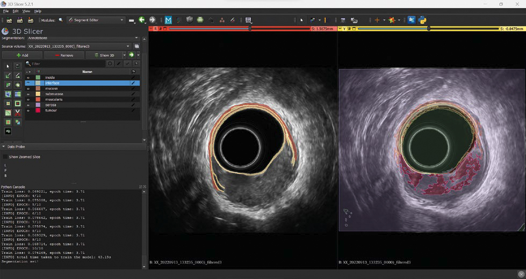Go to previous module with green arrow

point(141,20)
